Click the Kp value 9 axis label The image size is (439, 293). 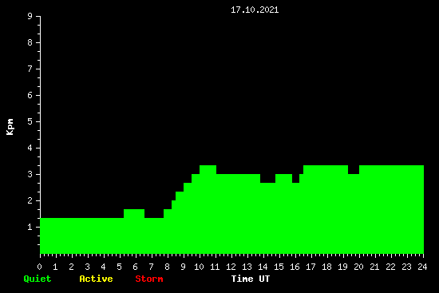point(30,16)
